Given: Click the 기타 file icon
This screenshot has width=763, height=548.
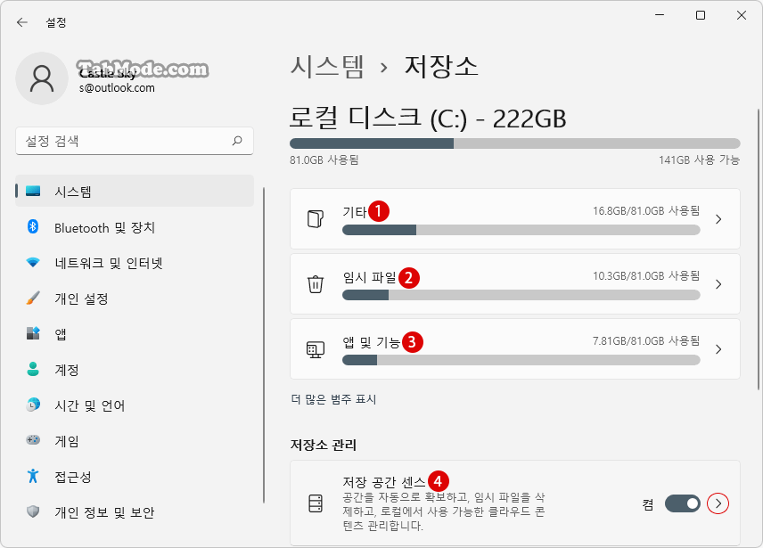Looking at the screenshot, I should tap(316, 219).
